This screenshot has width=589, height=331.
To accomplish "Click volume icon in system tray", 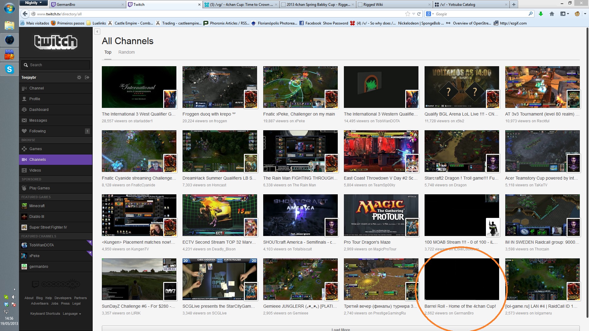I will pos(13,297).
